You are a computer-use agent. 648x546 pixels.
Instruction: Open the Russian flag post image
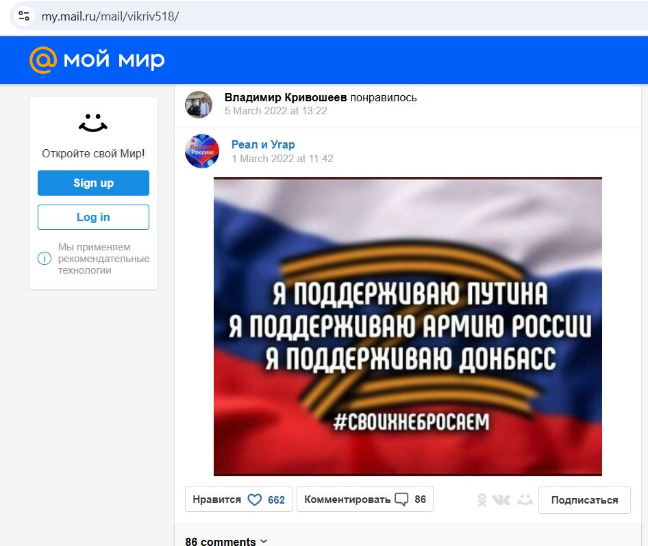(x=408, y=326)
